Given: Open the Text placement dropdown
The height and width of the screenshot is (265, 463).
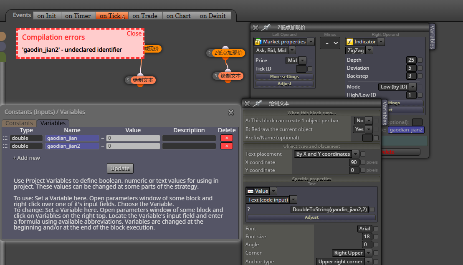Looking at the screenshot, I should (356, 154).
